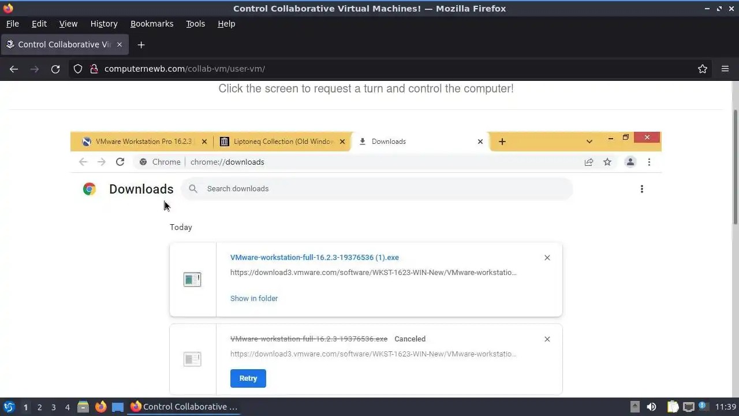This screenshot has height=416, width=739.
Task: Open the file manager from taskbar
Action: pyautogui.click(x=83, y=407)
